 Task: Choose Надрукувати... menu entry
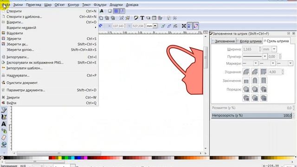click(49, 75)
